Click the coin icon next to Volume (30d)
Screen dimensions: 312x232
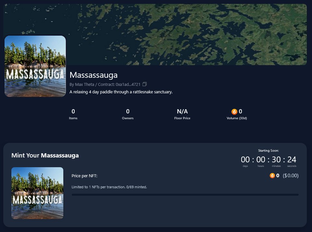[234, 111]
